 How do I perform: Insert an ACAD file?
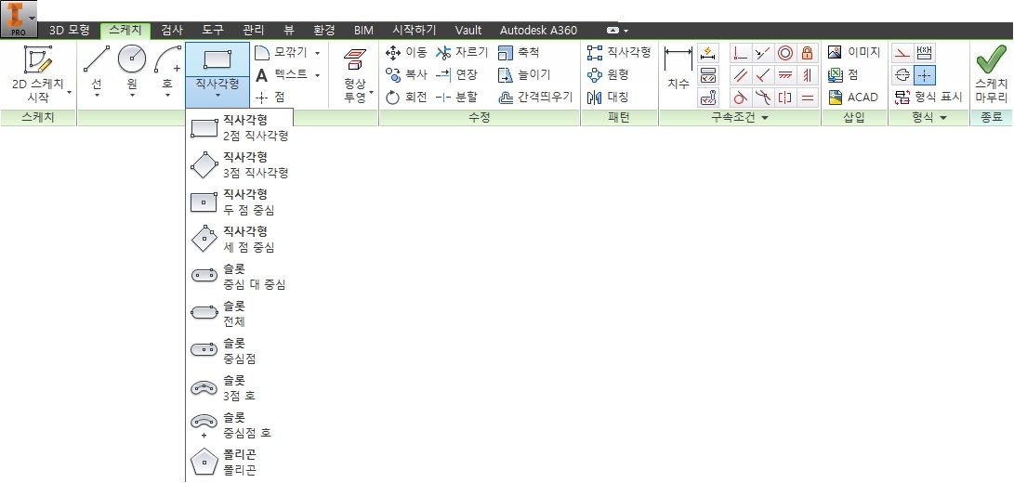pyautogui.click(x=853, y=98)
